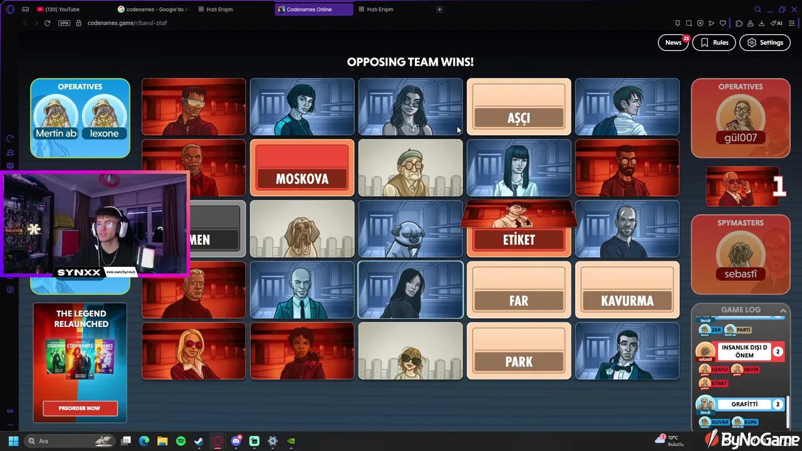Open the browser downloads icon
Viewport: 802px width, 451px height.
[x=762, y=23]
